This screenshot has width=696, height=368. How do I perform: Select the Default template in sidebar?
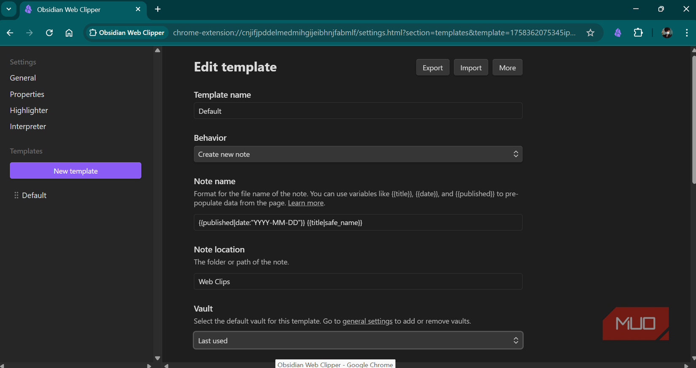[x=34, y=195]
